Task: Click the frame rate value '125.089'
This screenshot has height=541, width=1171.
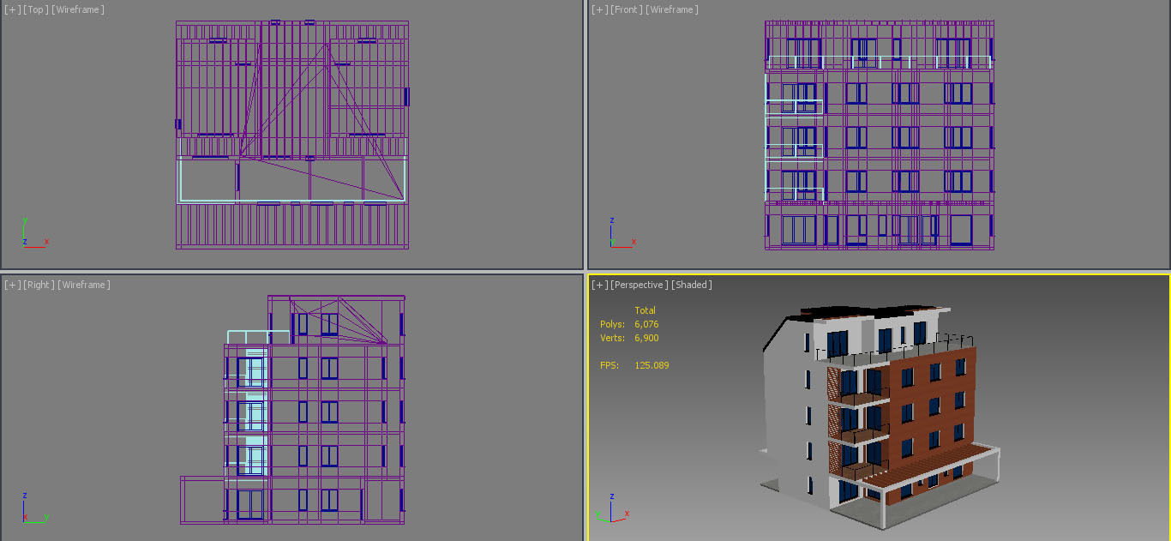Action: [x=652, y=365]
